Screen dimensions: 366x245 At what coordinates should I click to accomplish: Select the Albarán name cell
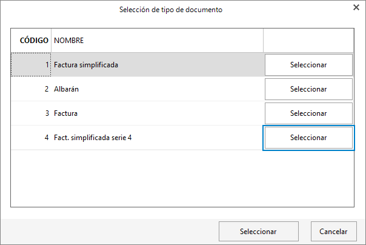pyautogui.click(x=157, y=89)
